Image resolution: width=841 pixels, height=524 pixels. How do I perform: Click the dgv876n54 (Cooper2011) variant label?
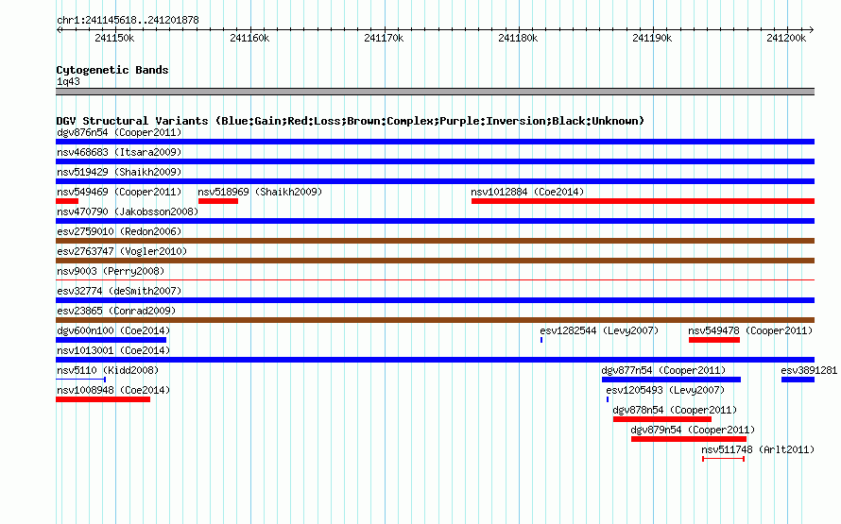[119, 132]
